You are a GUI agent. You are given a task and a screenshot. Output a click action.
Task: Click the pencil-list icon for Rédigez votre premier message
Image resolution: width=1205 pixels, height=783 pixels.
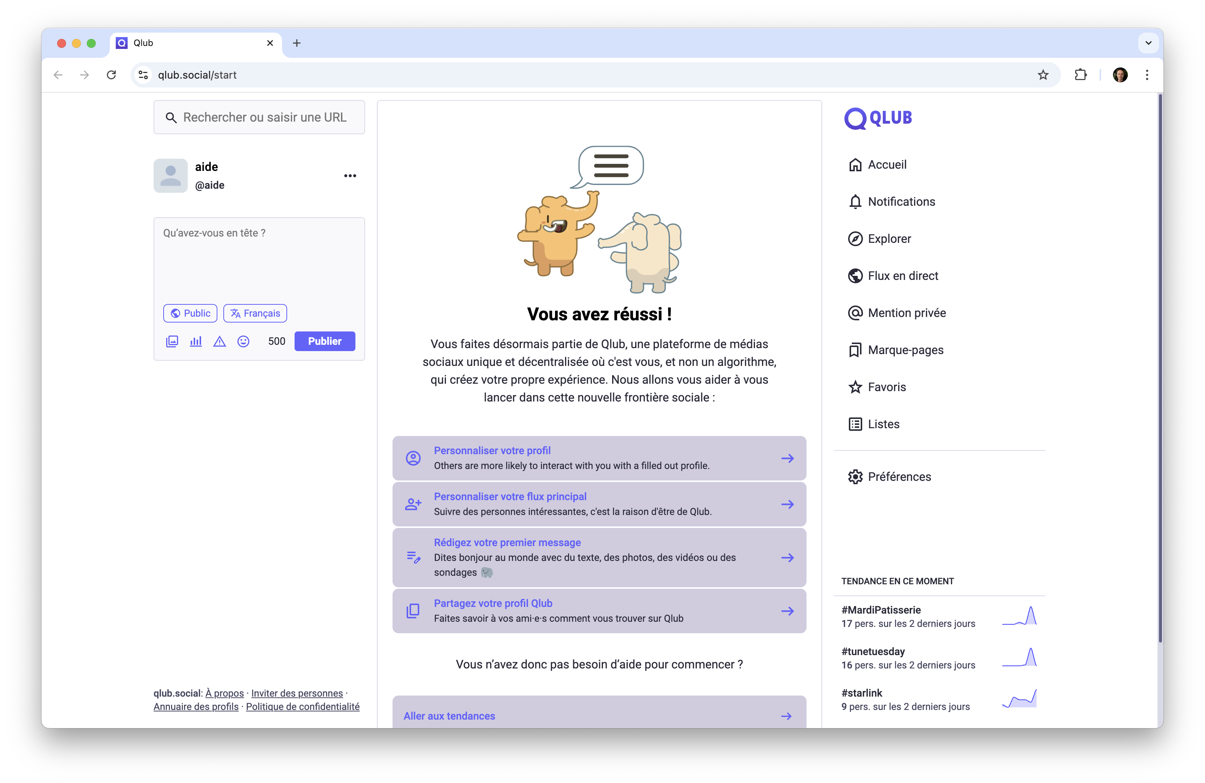414,558
